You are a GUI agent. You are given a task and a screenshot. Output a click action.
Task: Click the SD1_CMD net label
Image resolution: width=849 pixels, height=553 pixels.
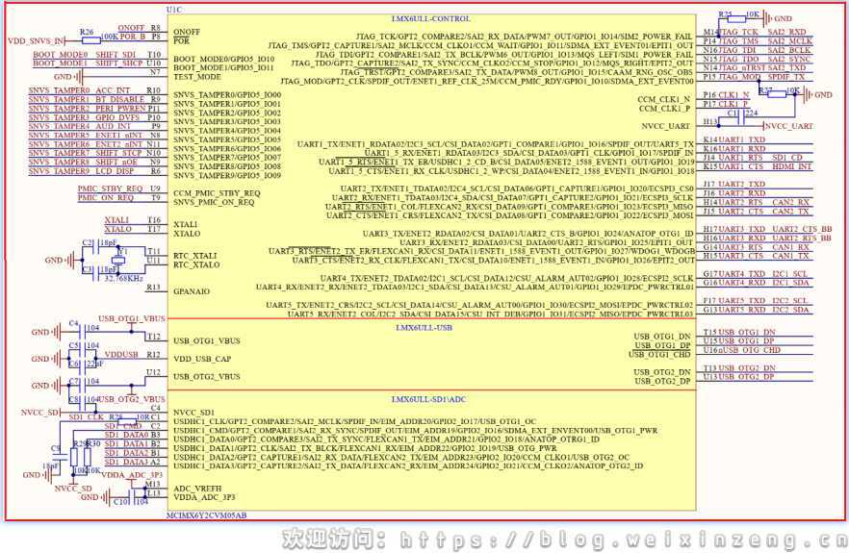(123, 426)
